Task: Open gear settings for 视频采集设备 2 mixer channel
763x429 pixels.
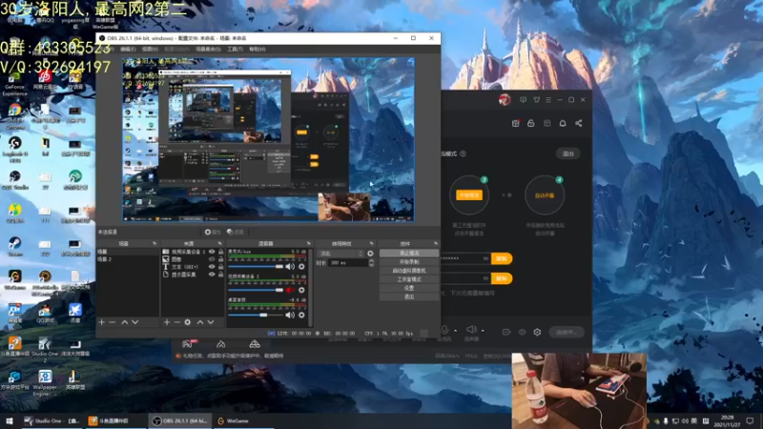Action: point(301,291)
